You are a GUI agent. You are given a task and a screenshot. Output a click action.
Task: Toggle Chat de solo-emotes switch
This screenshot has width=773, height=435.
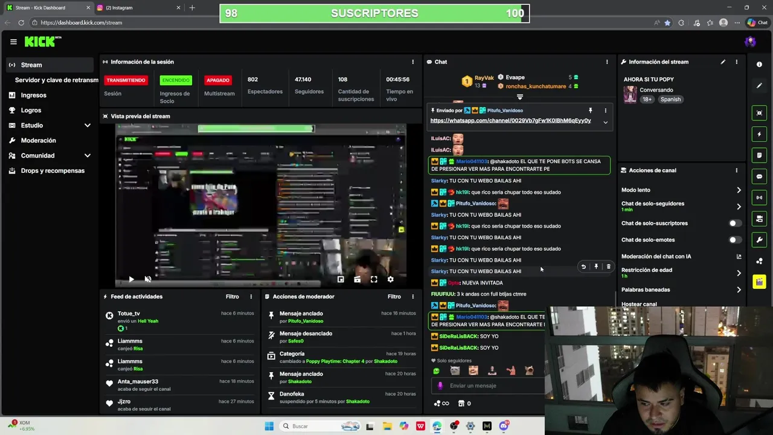734,240
